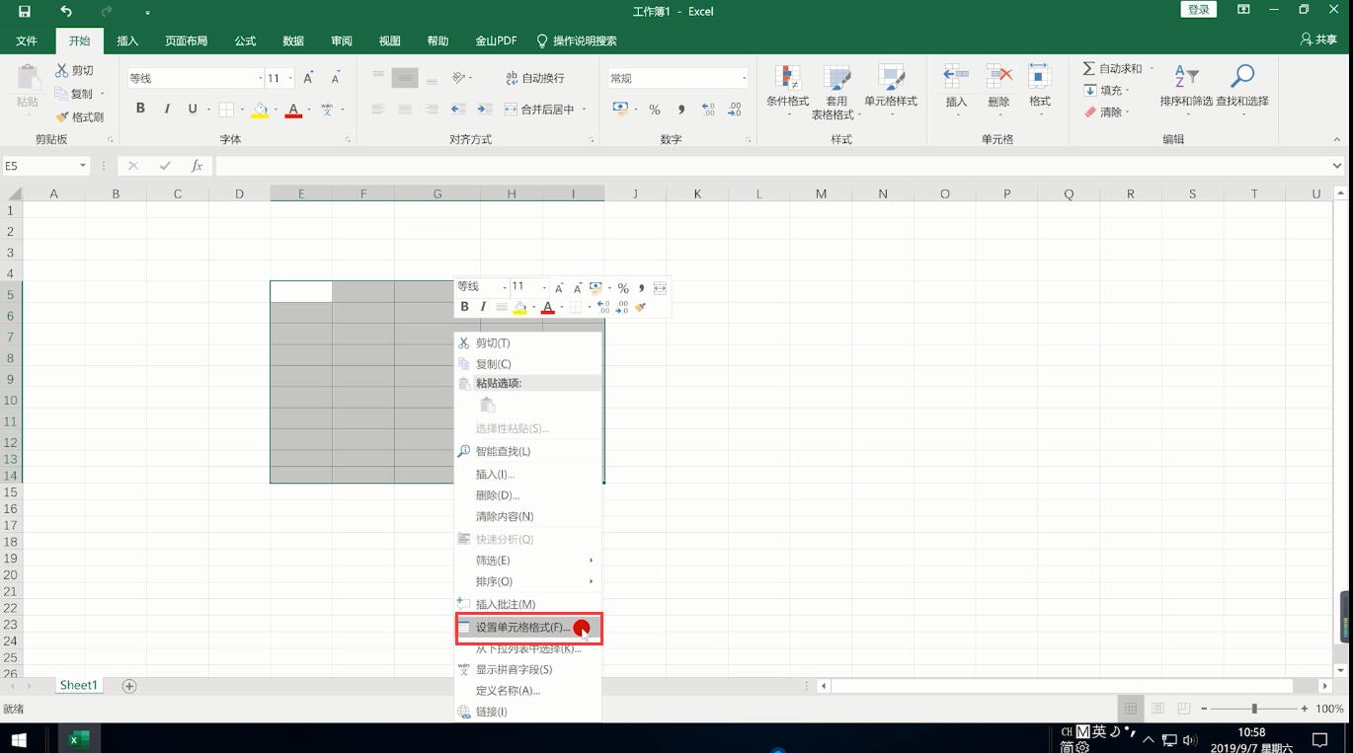
Task: Toggle Wrap Text (自动换行)
Action: tap(534, 78)
